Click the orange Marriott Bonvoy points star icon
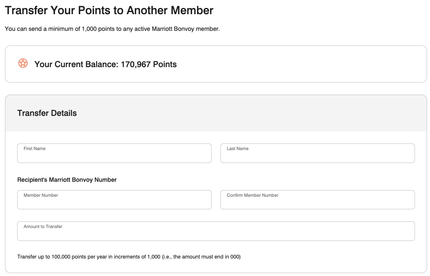This screenshot has width=430, height=276. click(x=22, y=63)
